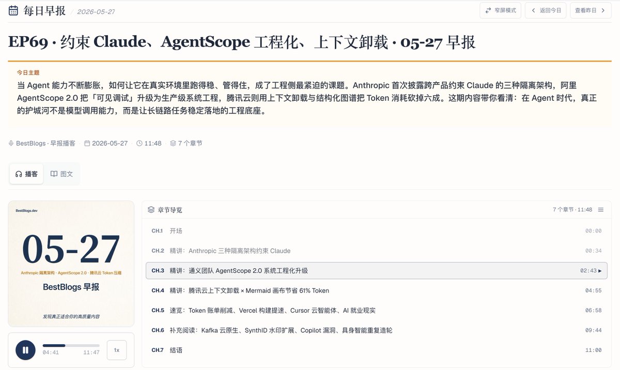
Task: Click BestBlogs · 早报播客 author label
Action: tap(45, 143)
